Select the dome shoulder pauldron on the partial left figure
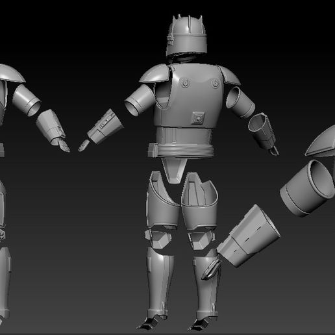 coord(12,73)
